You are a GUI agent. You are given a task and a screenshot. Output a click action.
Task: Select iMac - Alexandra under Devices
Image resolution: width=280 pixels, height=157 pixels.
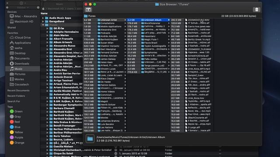point(23,17)
